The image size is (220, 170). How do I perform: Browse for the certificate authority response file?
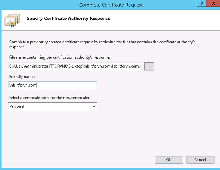point(149,66)
